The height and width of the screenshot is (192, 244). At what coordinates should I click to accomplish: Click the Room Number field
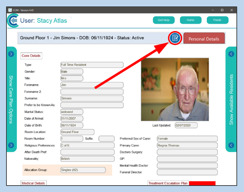[72, 139]
